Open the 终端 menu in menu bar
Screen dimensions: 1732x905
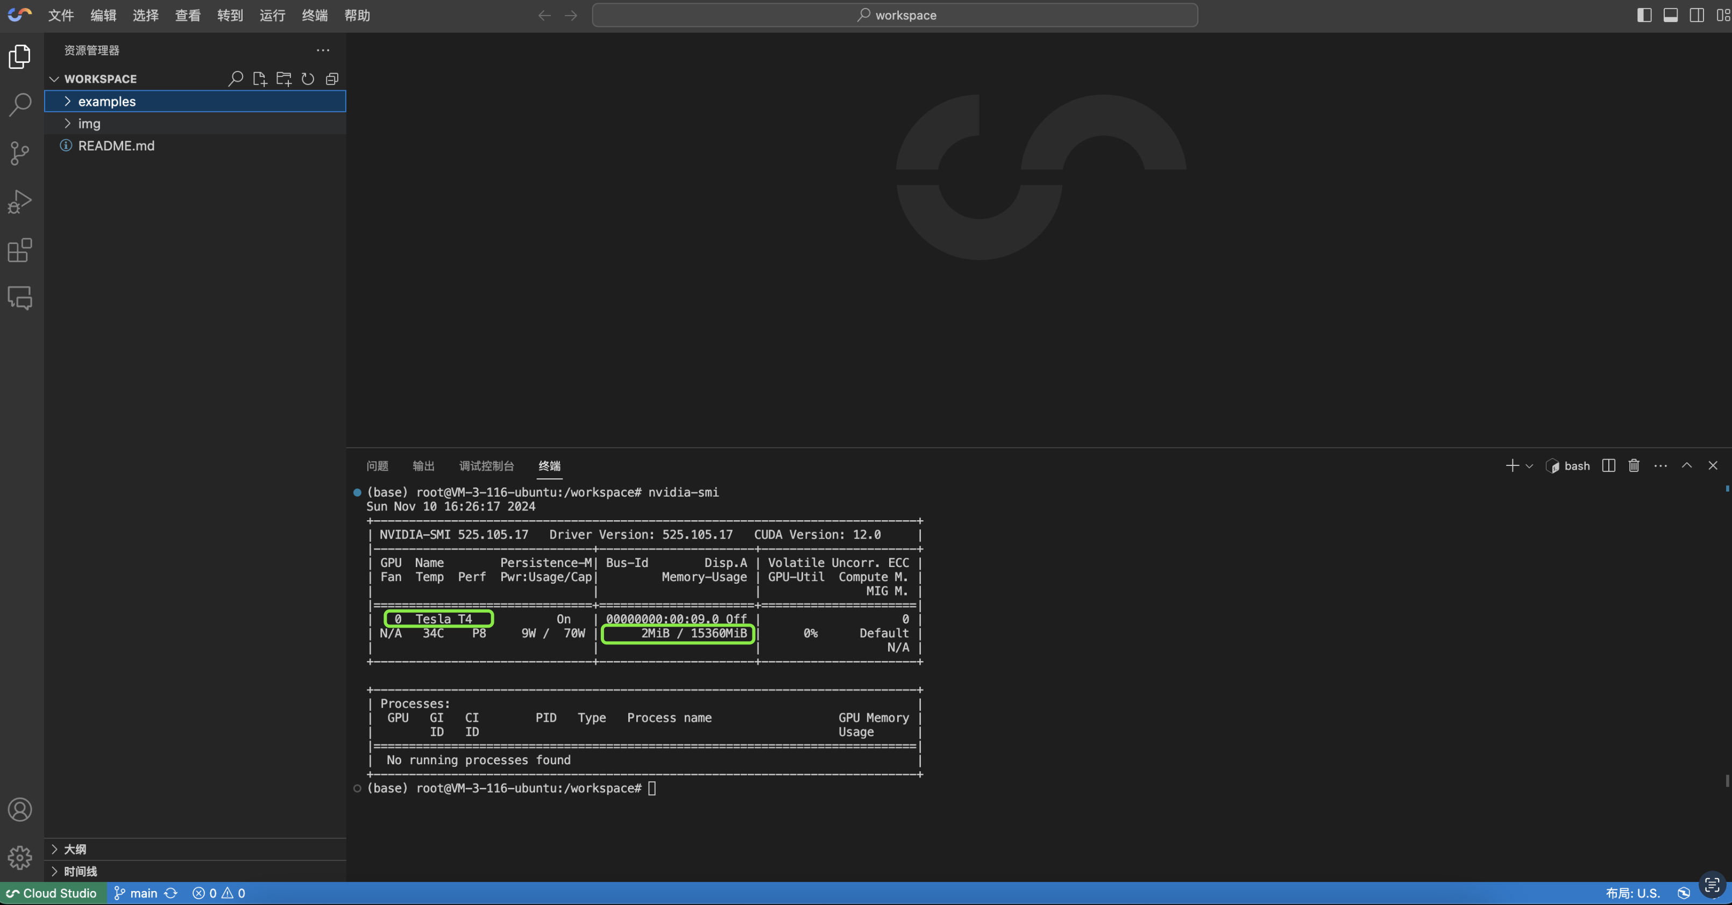pyautogui.click(x=315, y=15)
